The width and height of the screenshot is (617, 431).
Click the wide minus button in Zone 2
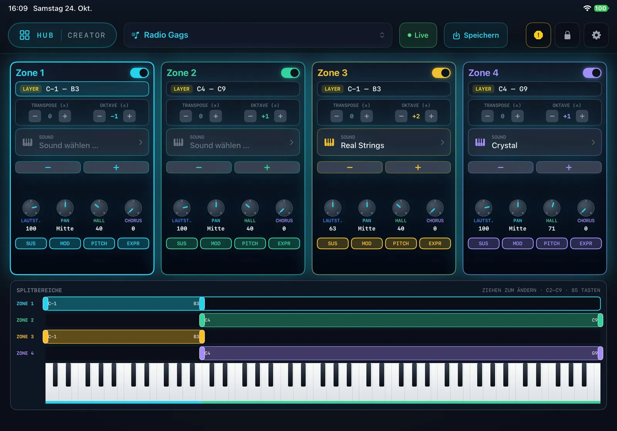(x=199, y=167)
